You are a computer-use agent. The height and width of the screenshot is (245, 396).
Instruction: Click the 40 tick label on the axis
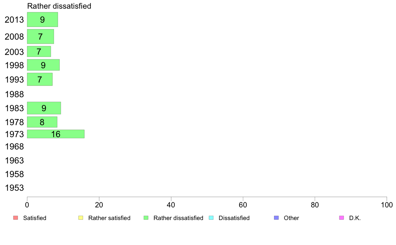coord(171,205)
